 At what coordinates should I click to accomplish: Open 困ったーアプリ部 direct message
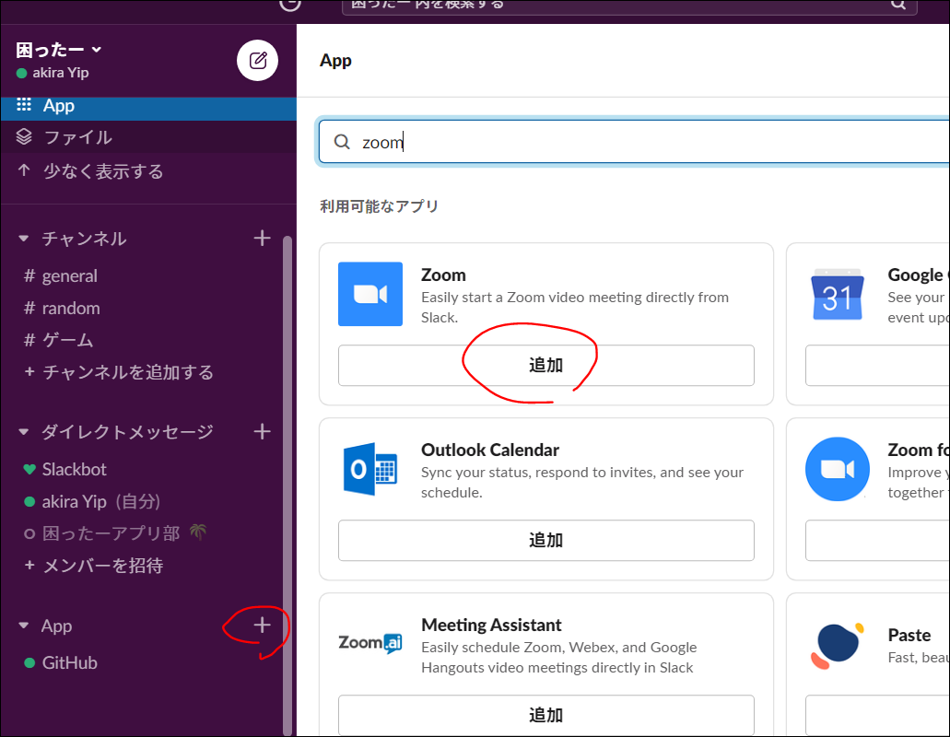coord(115,533)
